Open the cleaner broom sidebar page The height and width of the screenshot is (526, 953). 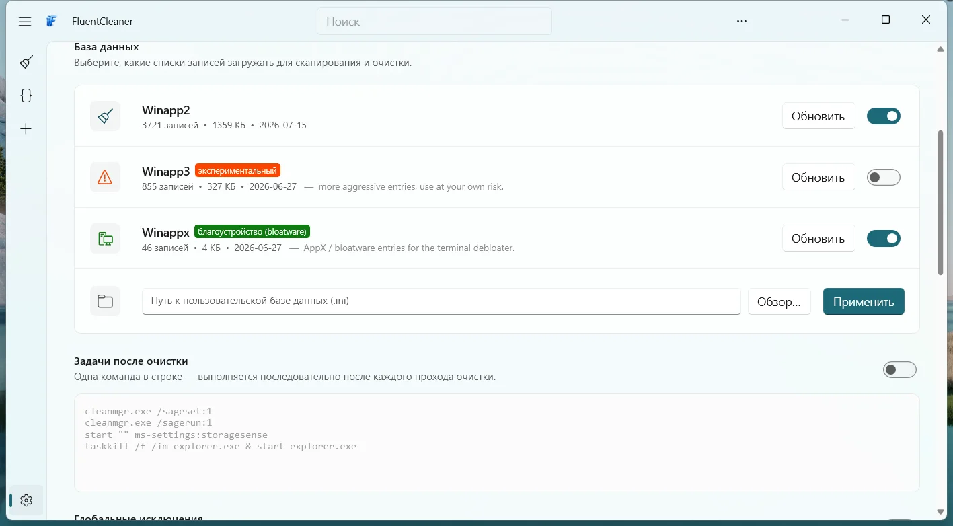26,62
